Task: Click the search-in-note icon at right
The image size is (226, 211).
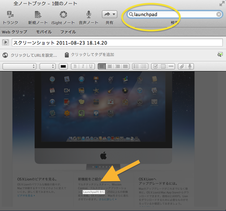Action: [x=220, y=55]
